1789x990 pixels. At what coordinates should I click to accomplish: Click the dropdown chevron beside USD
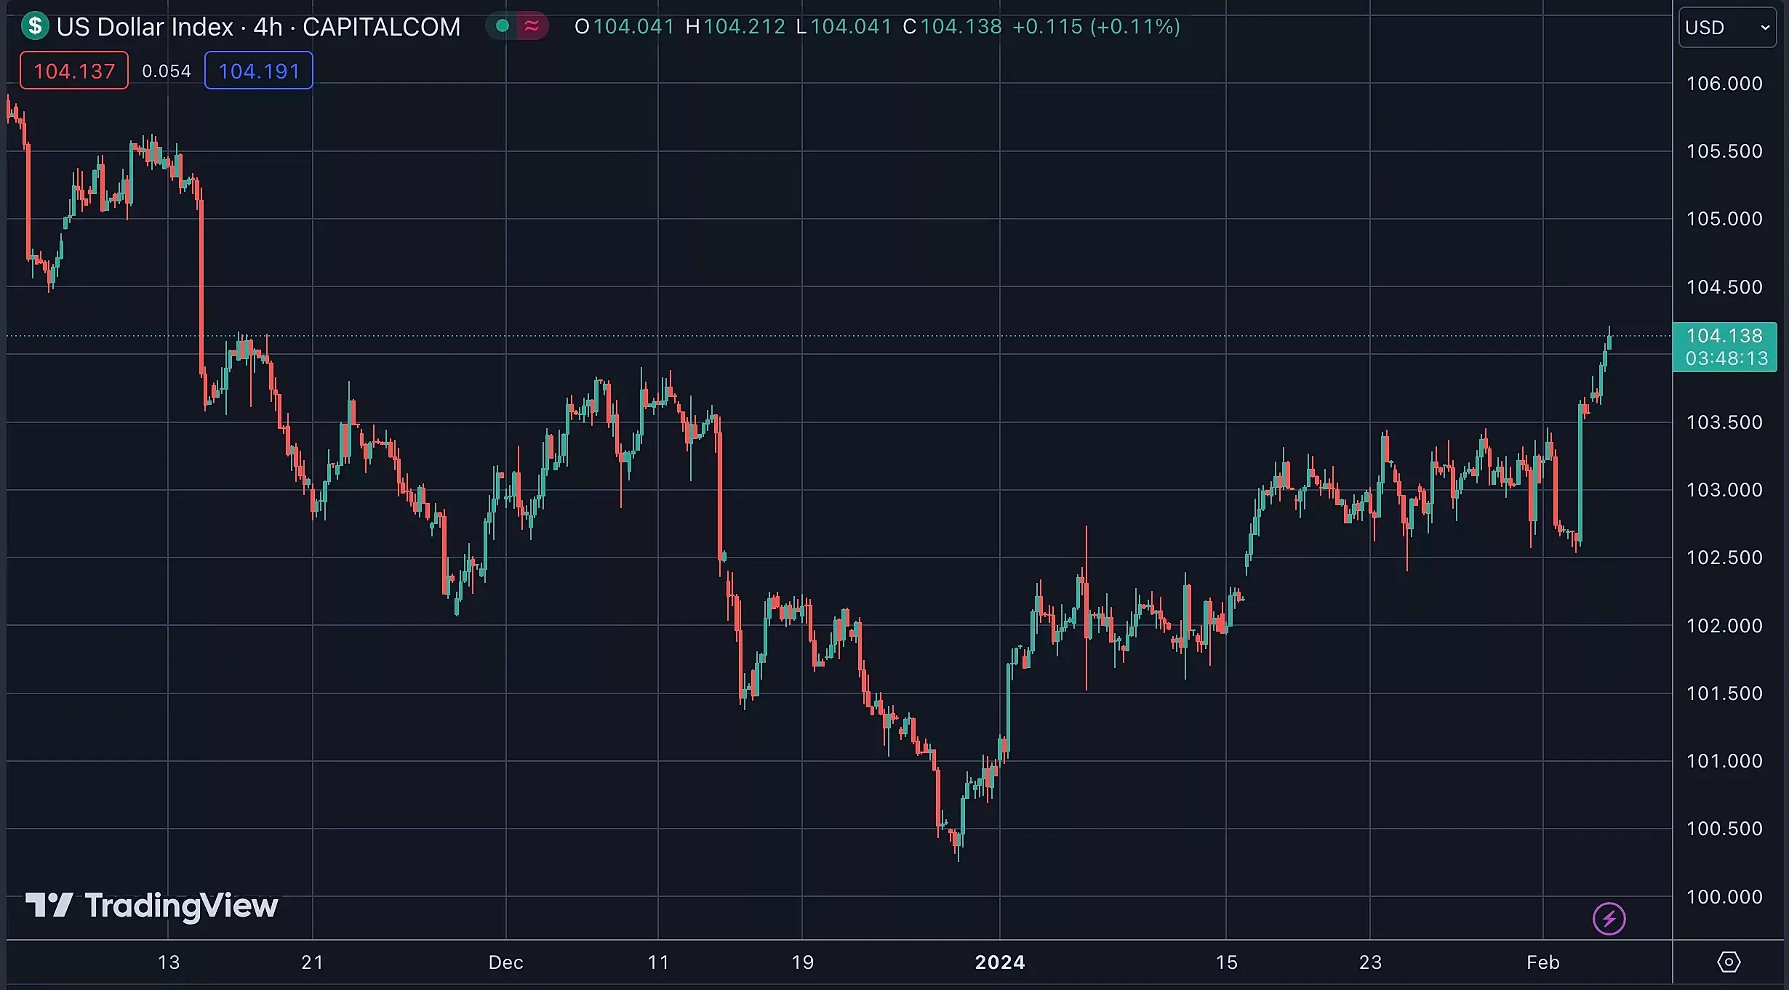[x=1764, y=28]
